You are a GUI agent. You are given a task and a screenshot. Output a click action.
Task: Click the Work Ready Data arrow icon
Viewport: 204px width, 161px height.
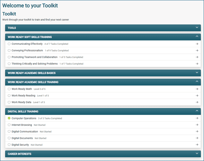(197, 102)
